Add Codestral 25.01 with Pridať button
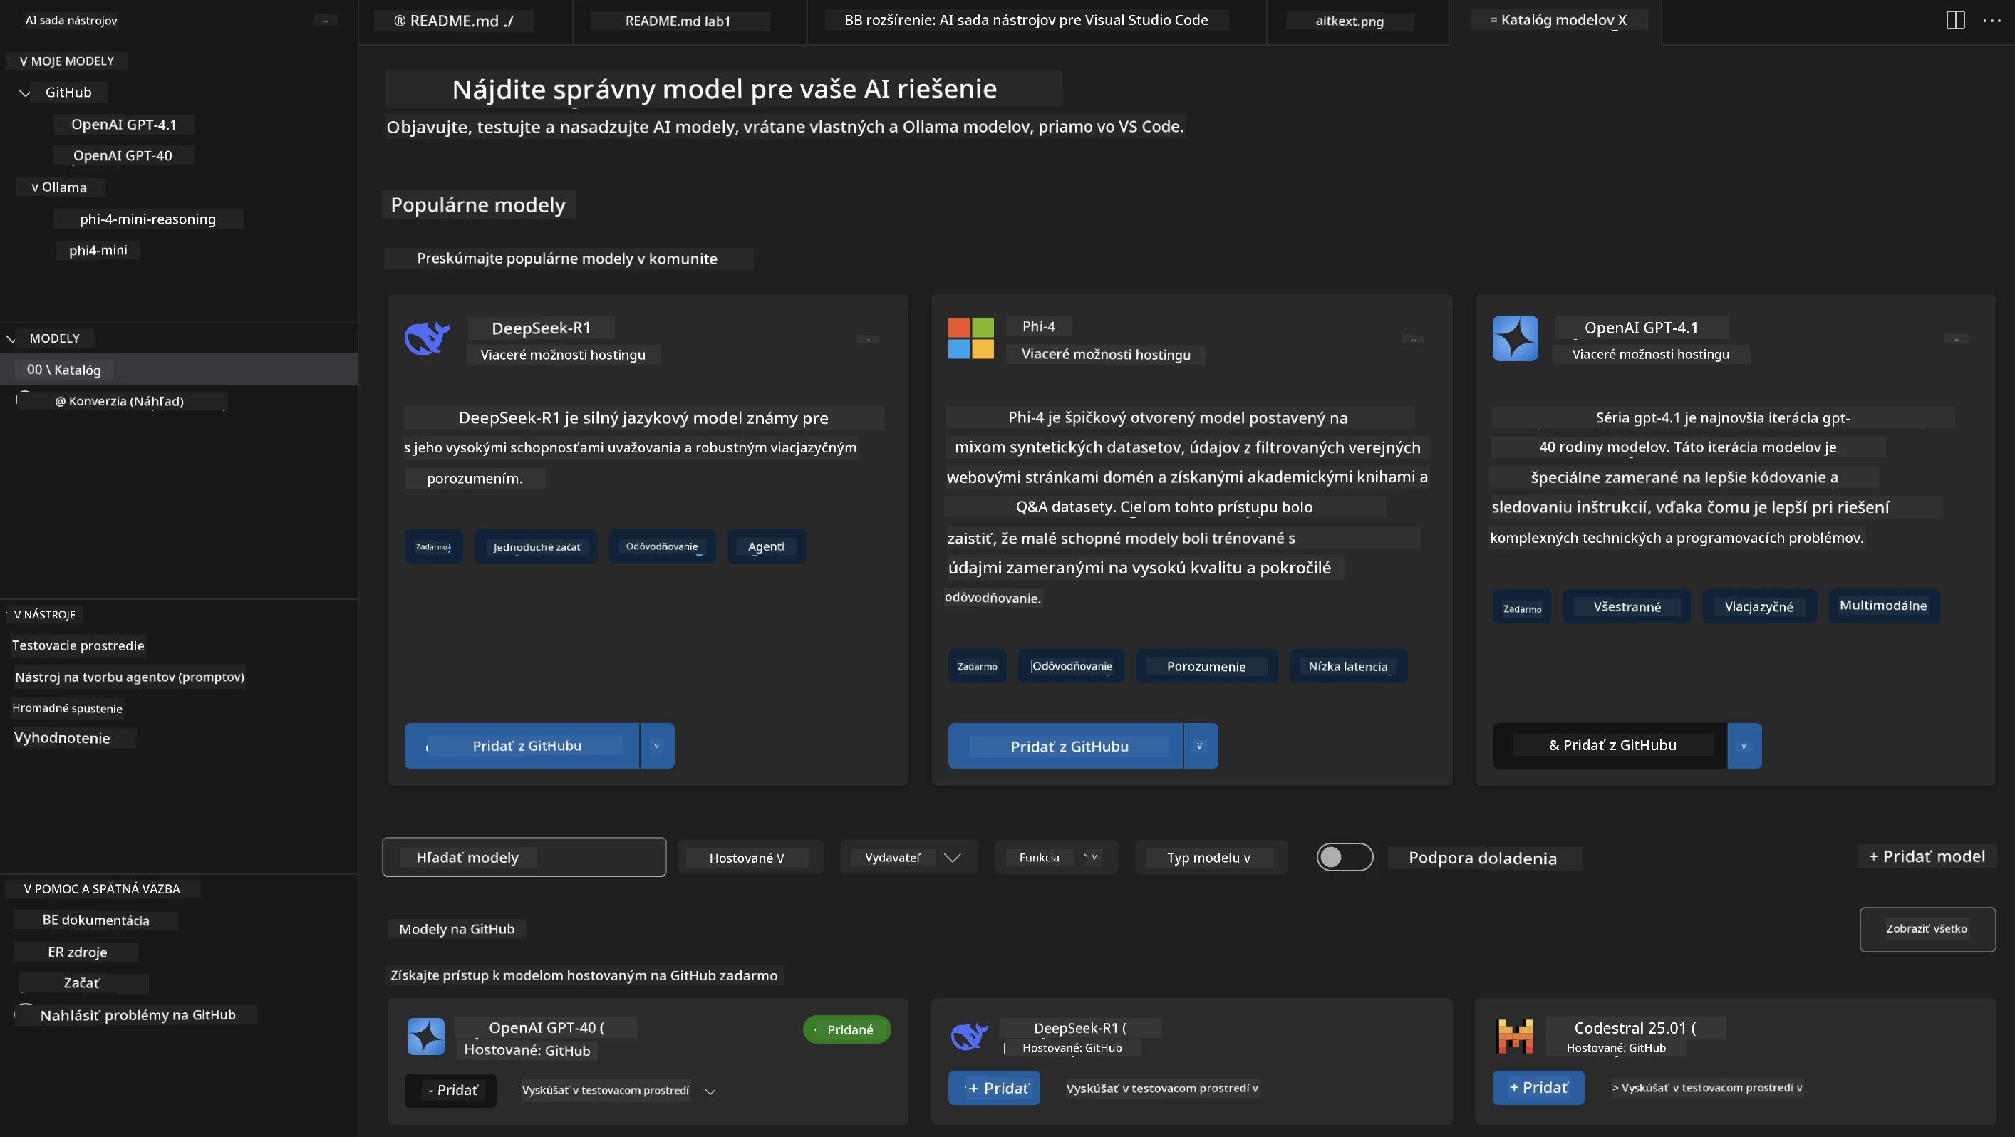 (1538, 1088)
